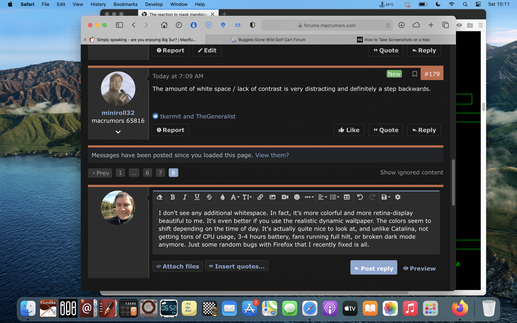Report miniroll32's post
The height and width of the screenshot is (323, 517).
pyautogui.click(x=170, y=130)
